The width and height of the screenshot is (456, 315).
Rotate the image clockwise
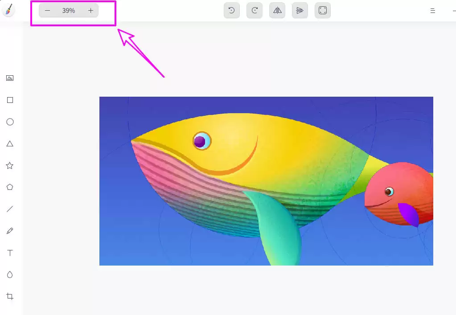pos(254,10)
